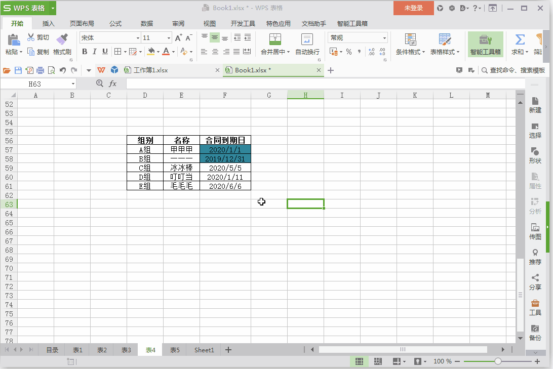Screen dimensions: 553x369
Task: Toggle Italic formatting
Action: coord(95,52)
